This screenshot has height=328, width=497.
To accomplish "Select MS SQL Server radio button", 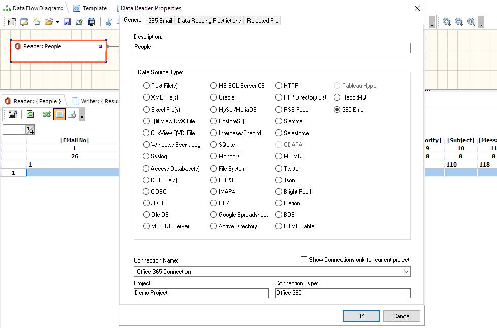I will [146, 226].
